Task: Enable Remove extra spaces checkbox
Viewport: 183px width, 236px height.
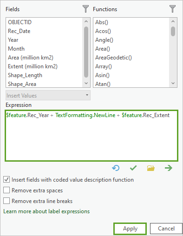Action: 7,190
